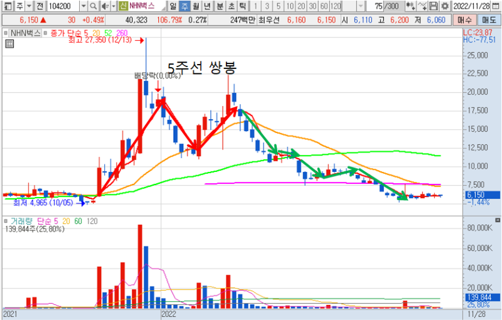Click the 최저 4,965 (10/05) low marker label
502x320 pixels.
pyautogui.click(x=43, y=203)
